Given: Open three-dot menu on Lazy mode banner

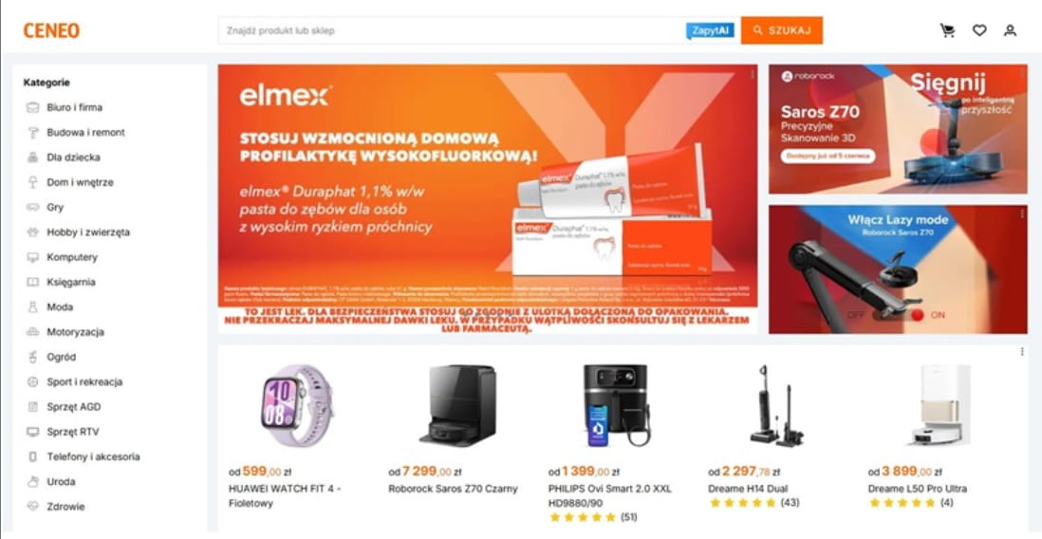Looking at the screenshot, I should (x=1022, y=214).
